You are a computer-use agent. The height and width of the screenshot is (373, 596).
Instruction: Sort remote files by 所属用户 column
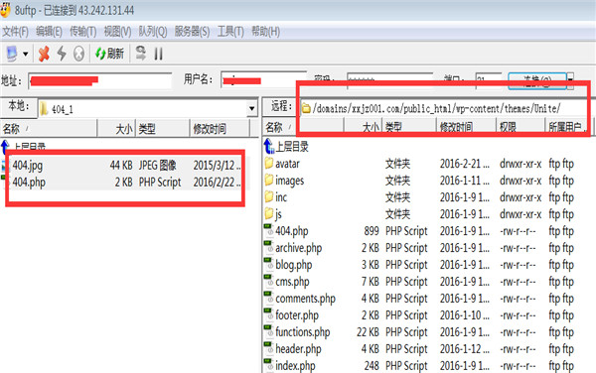click(568, 127)
